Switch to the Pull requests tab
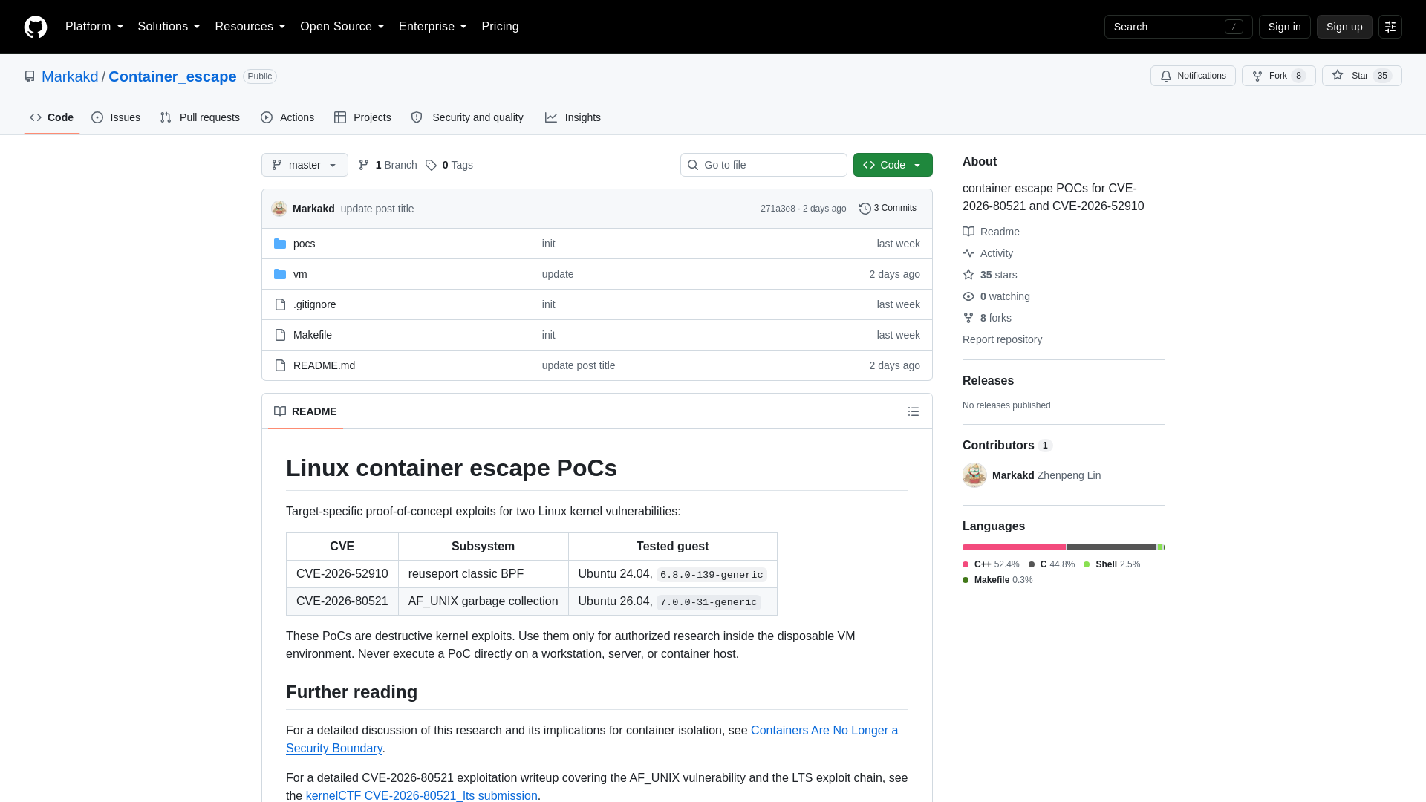Image resolution: width=1426 pixels, height=802 pixels. click(200, 117)
